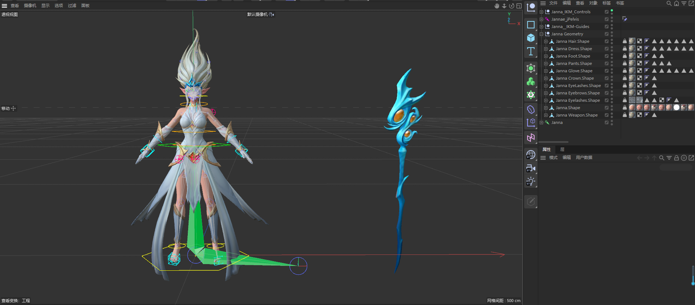
Task: Click the disabled pen tool icon
Action: pyautogui.click(x=531, y=201)
